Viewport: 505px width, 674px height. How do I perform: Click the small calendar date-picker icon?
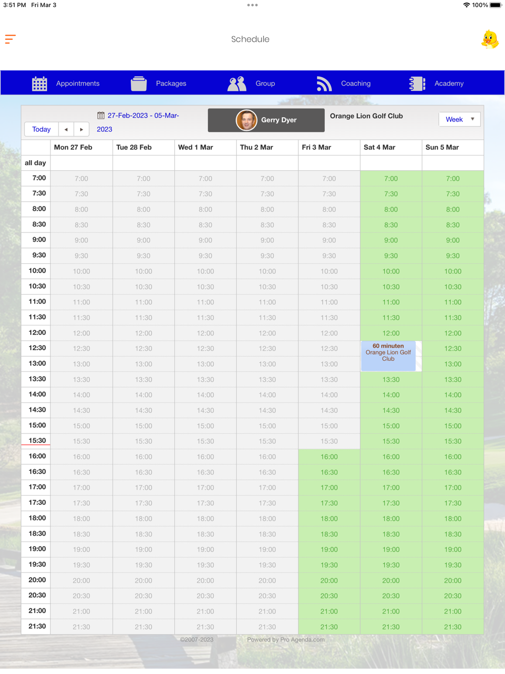click(x=101, y=116)
